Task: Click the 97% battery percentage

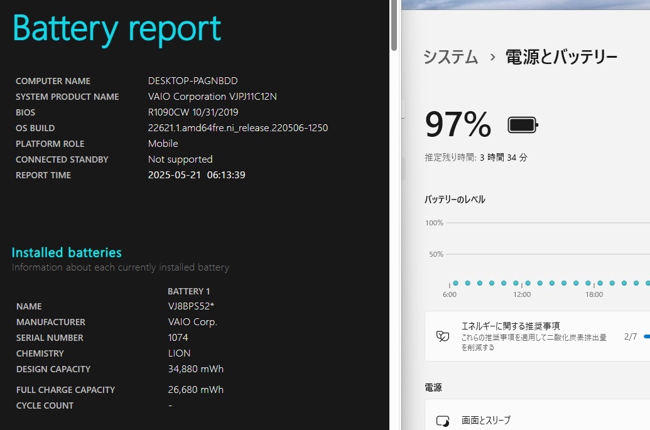Action: coord(458,124)
